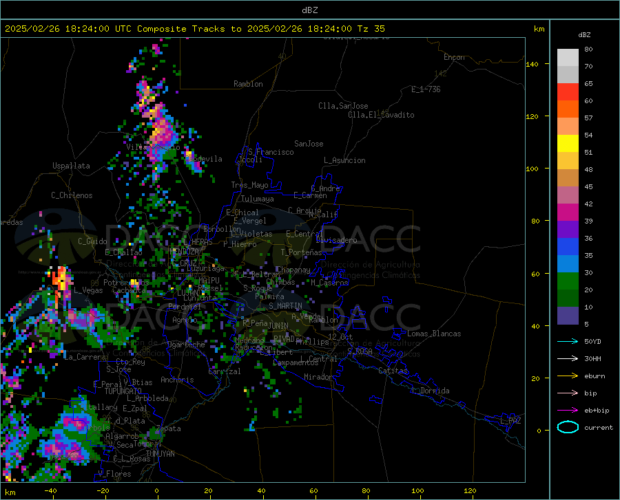Screen dimensions: 620x500
Task: Click the '50YD' legend label
Action: [x=592, y=341]
